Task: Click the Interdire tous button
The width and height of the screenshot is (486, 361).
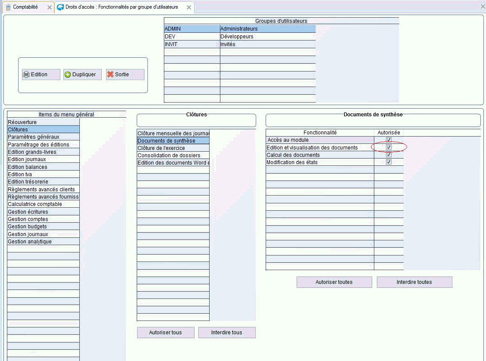Action: [x=226, y=333]
